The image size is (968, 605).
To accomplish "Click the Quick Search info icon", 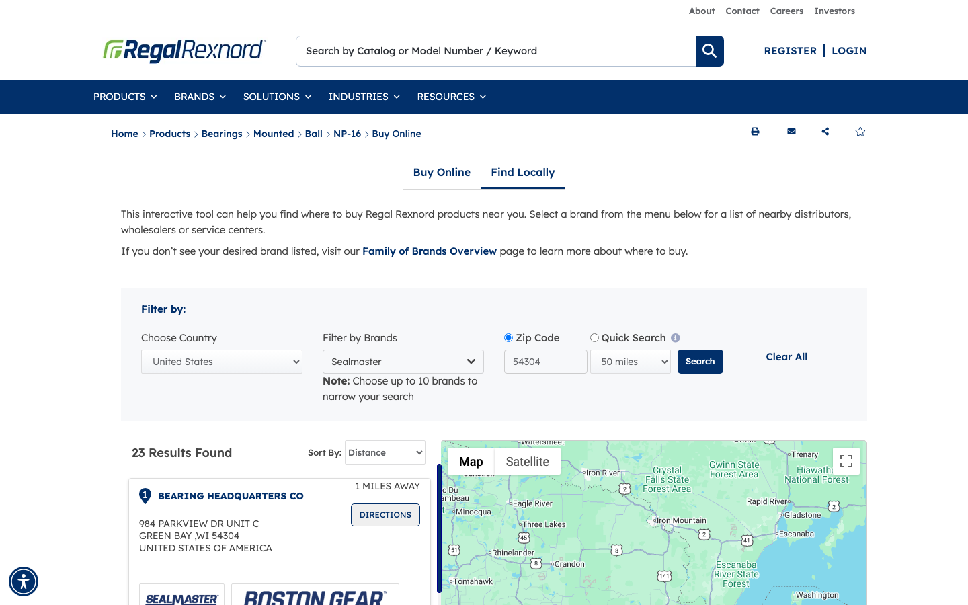I will (x=676, y=338).
